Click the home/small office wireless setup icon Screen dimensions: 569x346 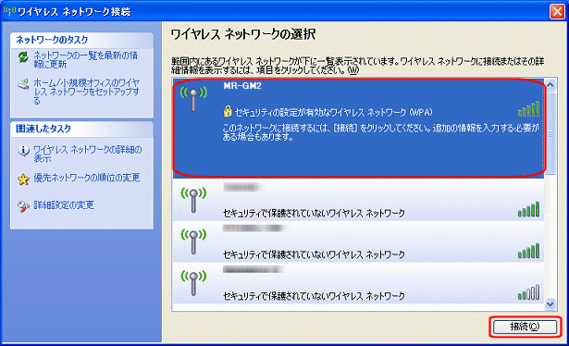pyautogui.click(x=23, y=85)
